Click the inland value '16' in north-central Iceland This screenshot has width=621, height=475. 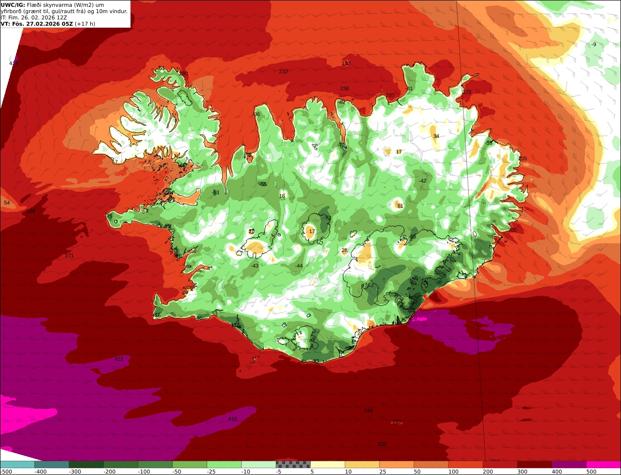click(x=282, y=196)
